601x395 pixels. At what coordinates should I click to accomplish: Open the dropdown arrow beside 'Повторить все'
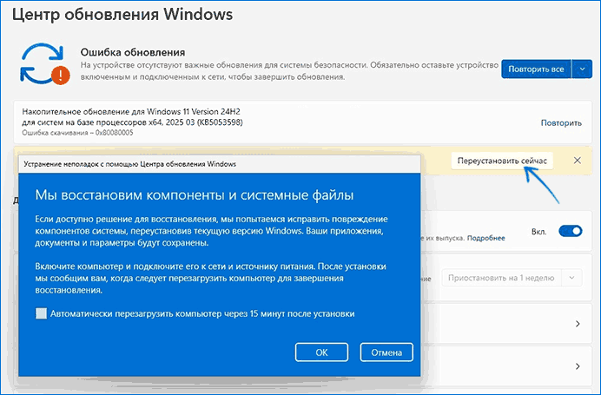click(582, 69)
